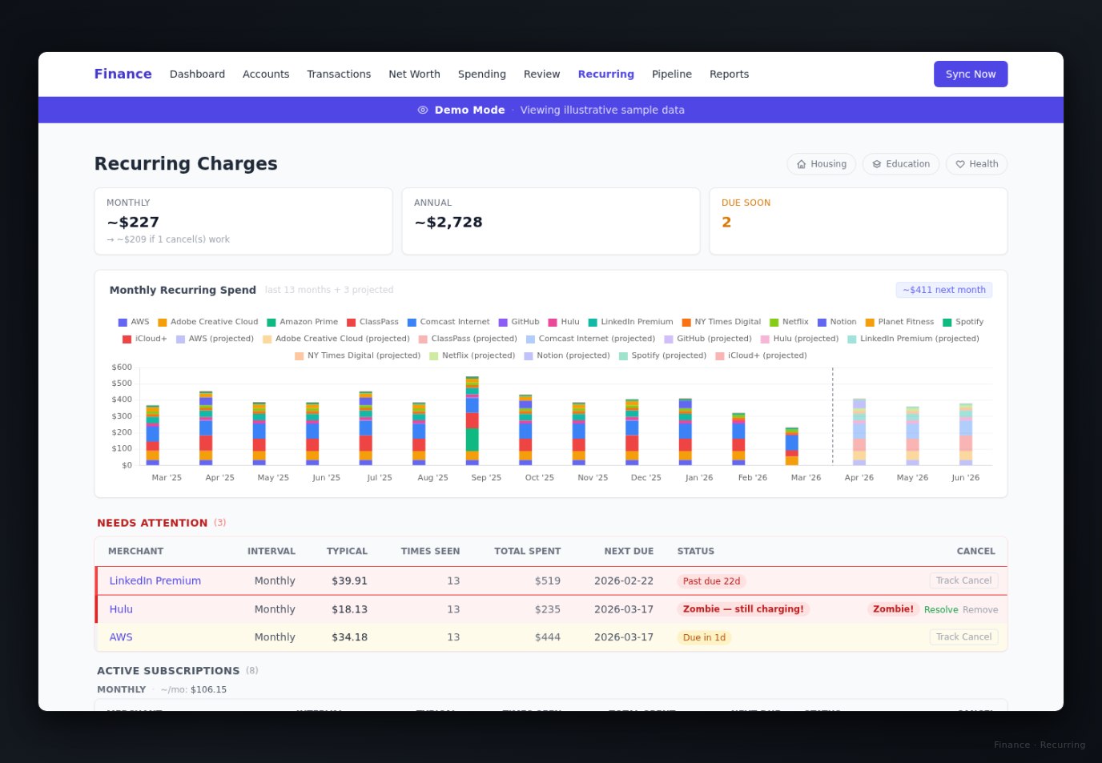Click Resolve on the Hulu zombie charge

click(x=941, y=609)
